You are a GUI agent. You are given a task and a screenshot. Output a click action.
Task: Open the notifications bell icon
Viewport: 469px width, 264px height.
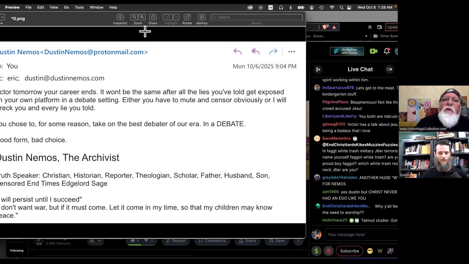[387, 51]
